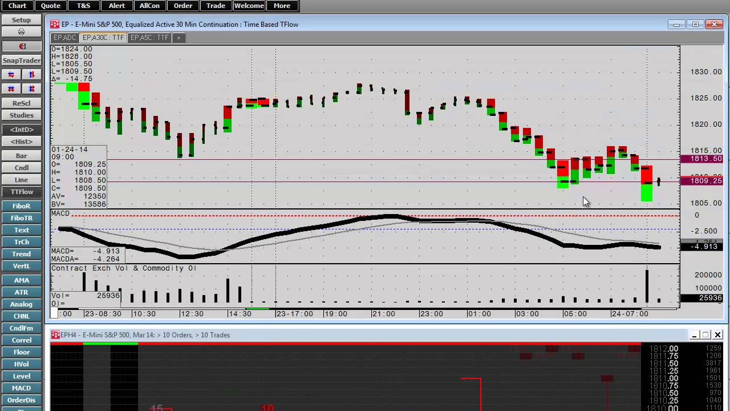The image size is (730, 411).
Task: Click the printer icon button in sidebar
Action: (22, 32)
